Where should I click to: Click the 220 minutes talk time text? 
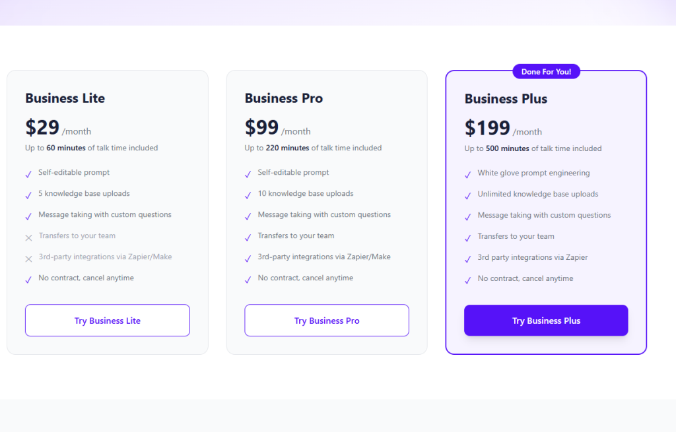287,148
